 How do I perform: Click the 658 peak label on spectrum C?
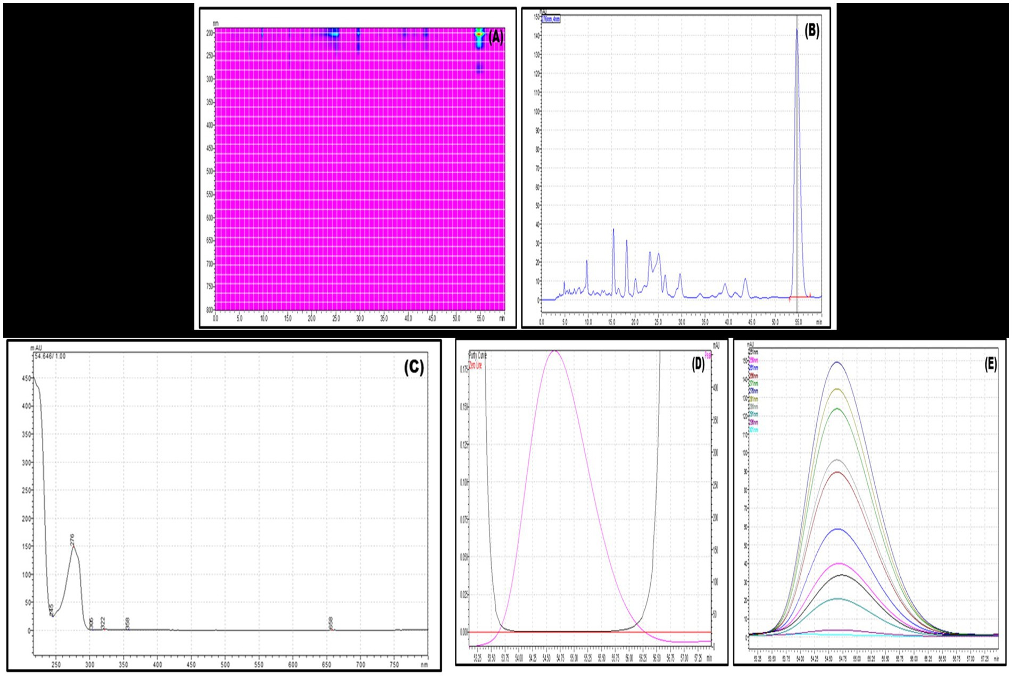(x=331, y=623)
